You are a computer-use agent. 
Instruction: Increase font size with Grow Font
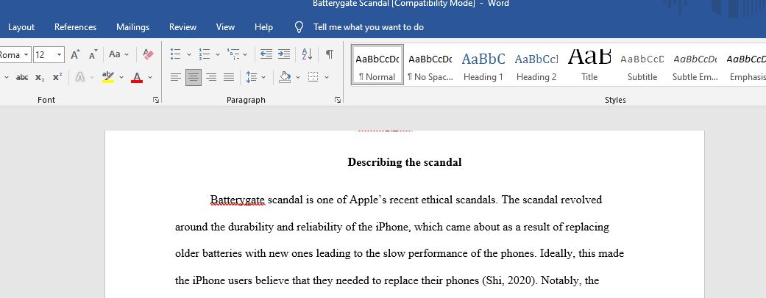[x=75, y=54]
